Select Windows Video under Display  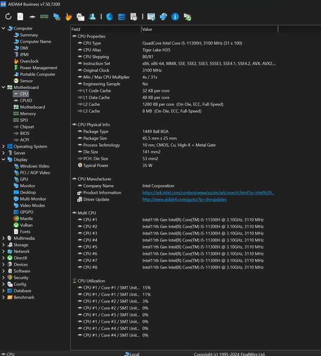[35, 166]
